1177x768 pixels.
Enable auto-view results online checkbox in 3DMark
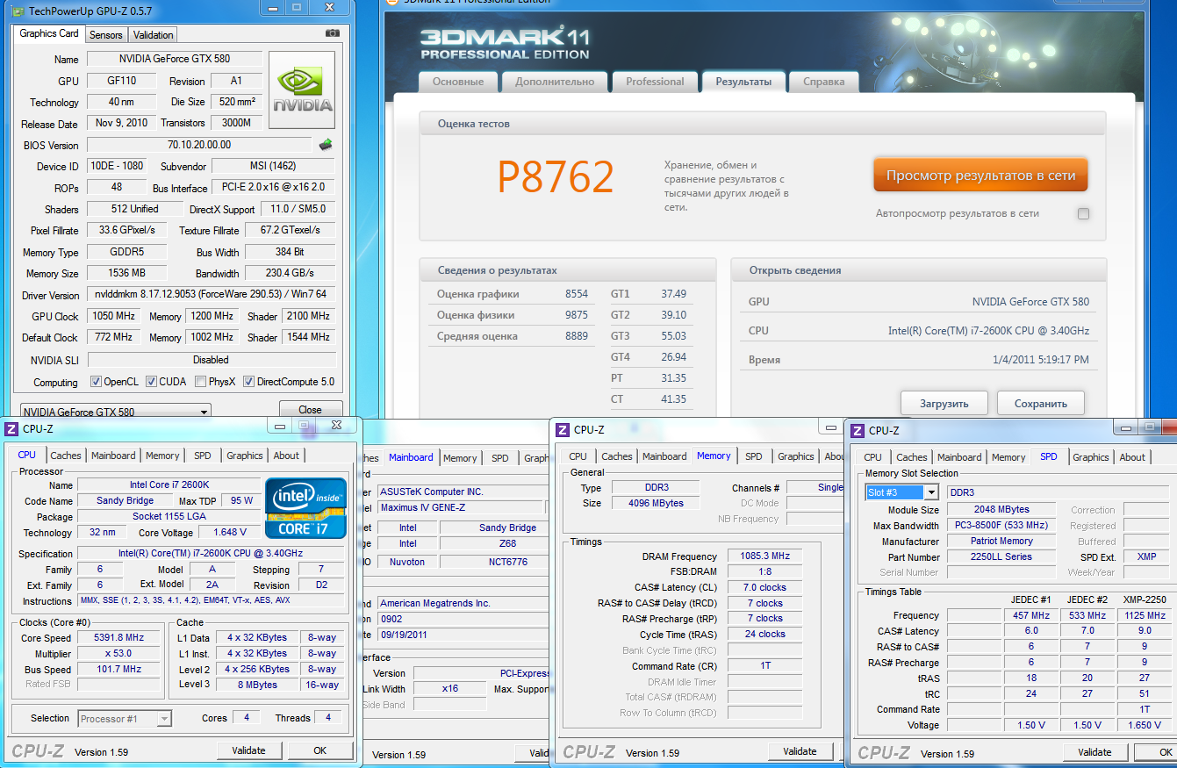[1083, 213]
